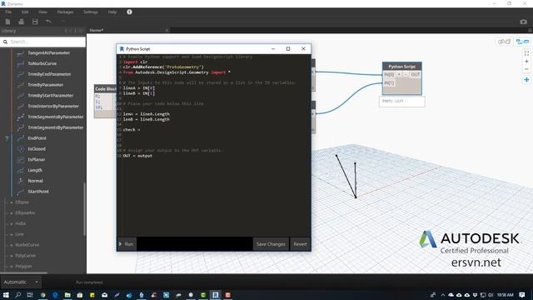The image size is (533, 300).
Task: Click the Empty List preview bubble
Action: [x=401, y=101]
